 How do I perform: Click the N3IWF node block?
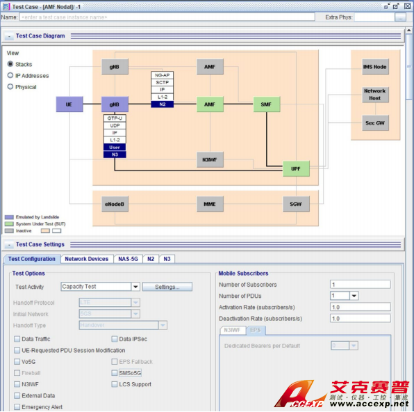(210, 159)
